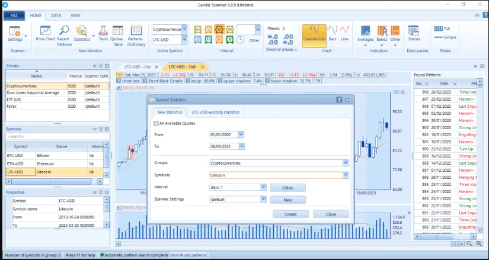Viewport: 489px width, 260px height.
Task: Open the Tests tool
Action: coord(103,33)
